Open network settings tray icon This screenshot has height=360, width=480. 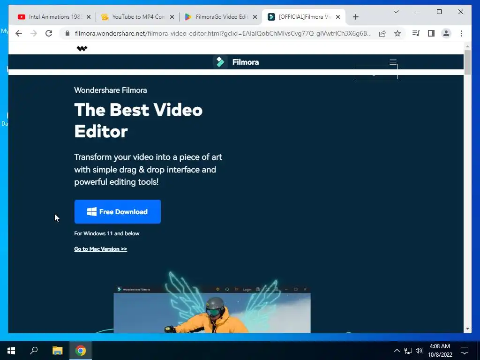(x=408, y=351)
